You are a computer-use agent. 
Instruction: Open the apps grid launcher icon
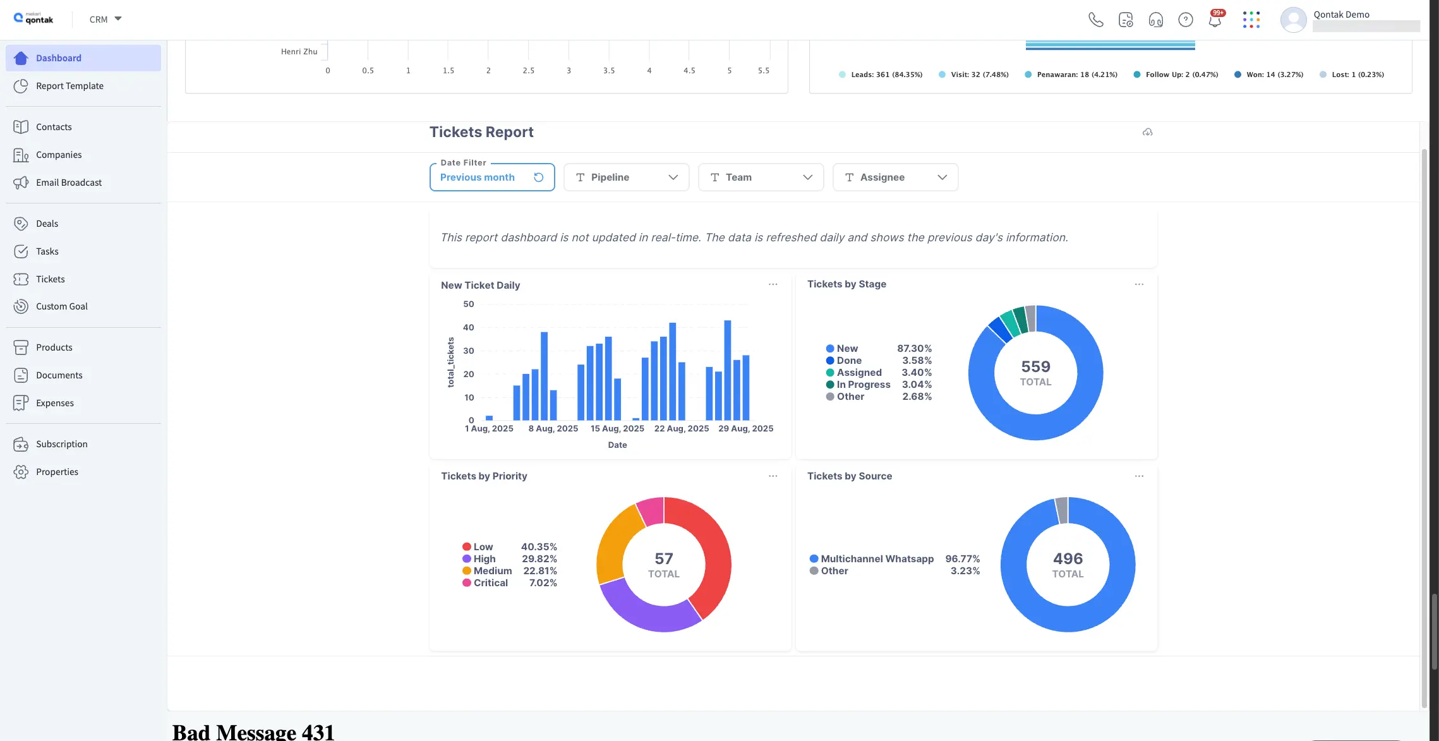[x=1251, y=20]
